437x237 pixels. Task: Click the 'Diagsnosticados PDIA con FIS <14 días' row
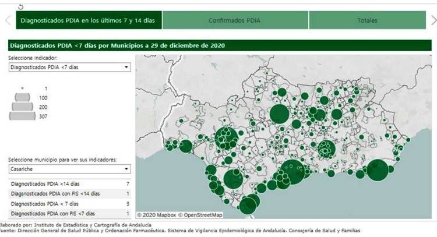[69, 194]
